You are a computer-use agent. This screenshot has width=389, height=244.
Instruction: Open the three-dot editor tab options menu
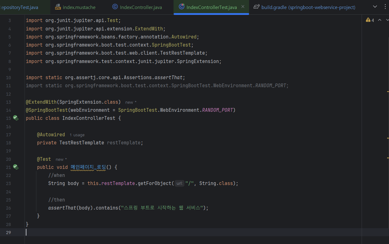click(x=385, y=7)
